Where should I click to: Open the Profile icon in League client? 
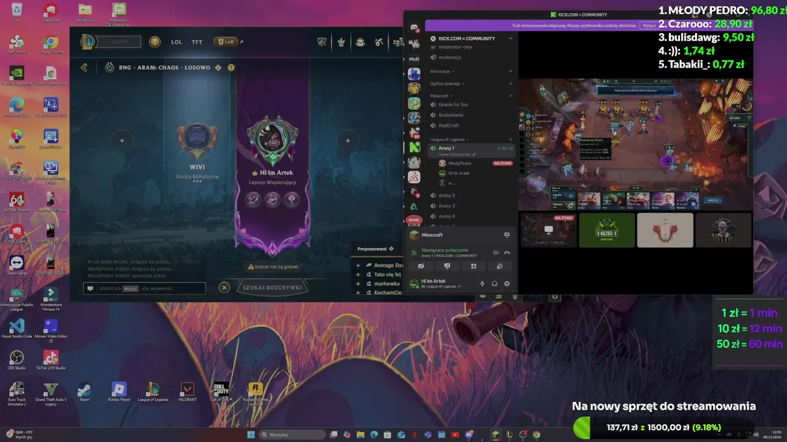341,42
